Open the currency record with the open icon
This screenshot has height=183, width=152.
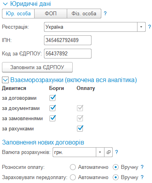(108, 152)
